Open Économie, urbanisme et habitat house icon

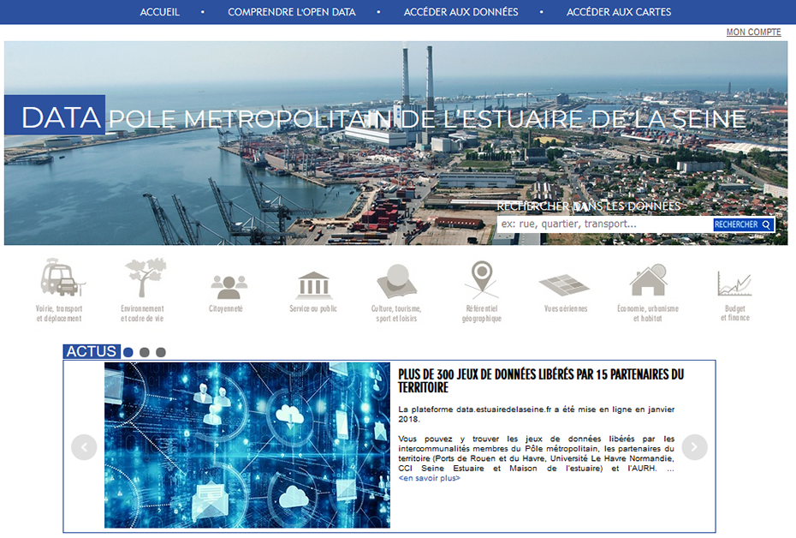tap(648, 280)
